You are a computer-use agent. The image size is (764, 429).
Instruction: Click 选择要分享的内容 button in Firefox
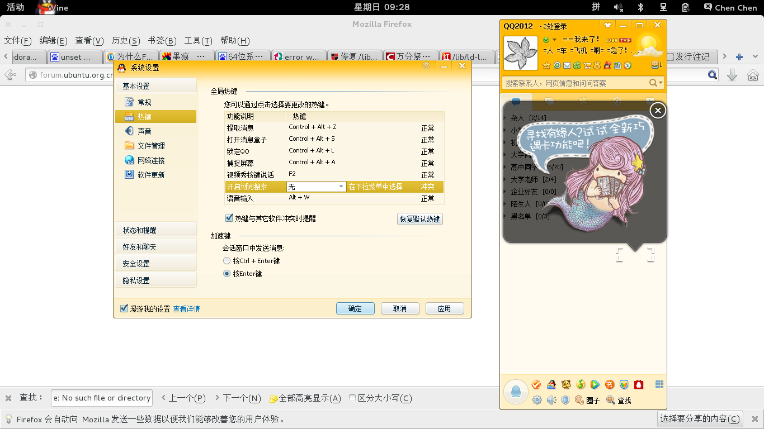(x=701, y=418)
